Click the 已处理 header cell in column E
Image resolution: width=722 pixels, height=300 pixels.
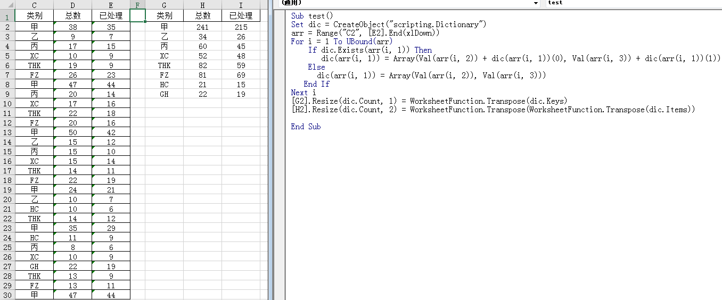[111, 16]
